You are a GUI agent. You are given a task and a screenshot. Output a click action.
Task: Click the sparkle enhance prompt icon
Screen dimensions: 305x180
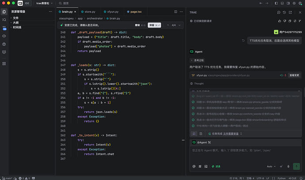[281, 166]
